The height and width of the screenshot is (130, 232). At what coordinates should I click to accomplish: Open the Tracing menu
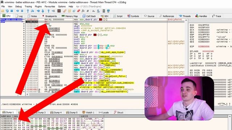28,6
